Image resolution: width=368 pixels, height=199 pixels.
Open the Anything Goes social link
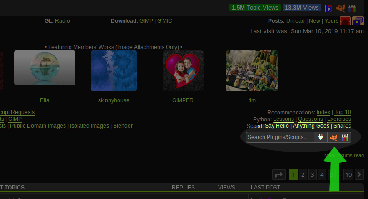click(x=311, y=126)
